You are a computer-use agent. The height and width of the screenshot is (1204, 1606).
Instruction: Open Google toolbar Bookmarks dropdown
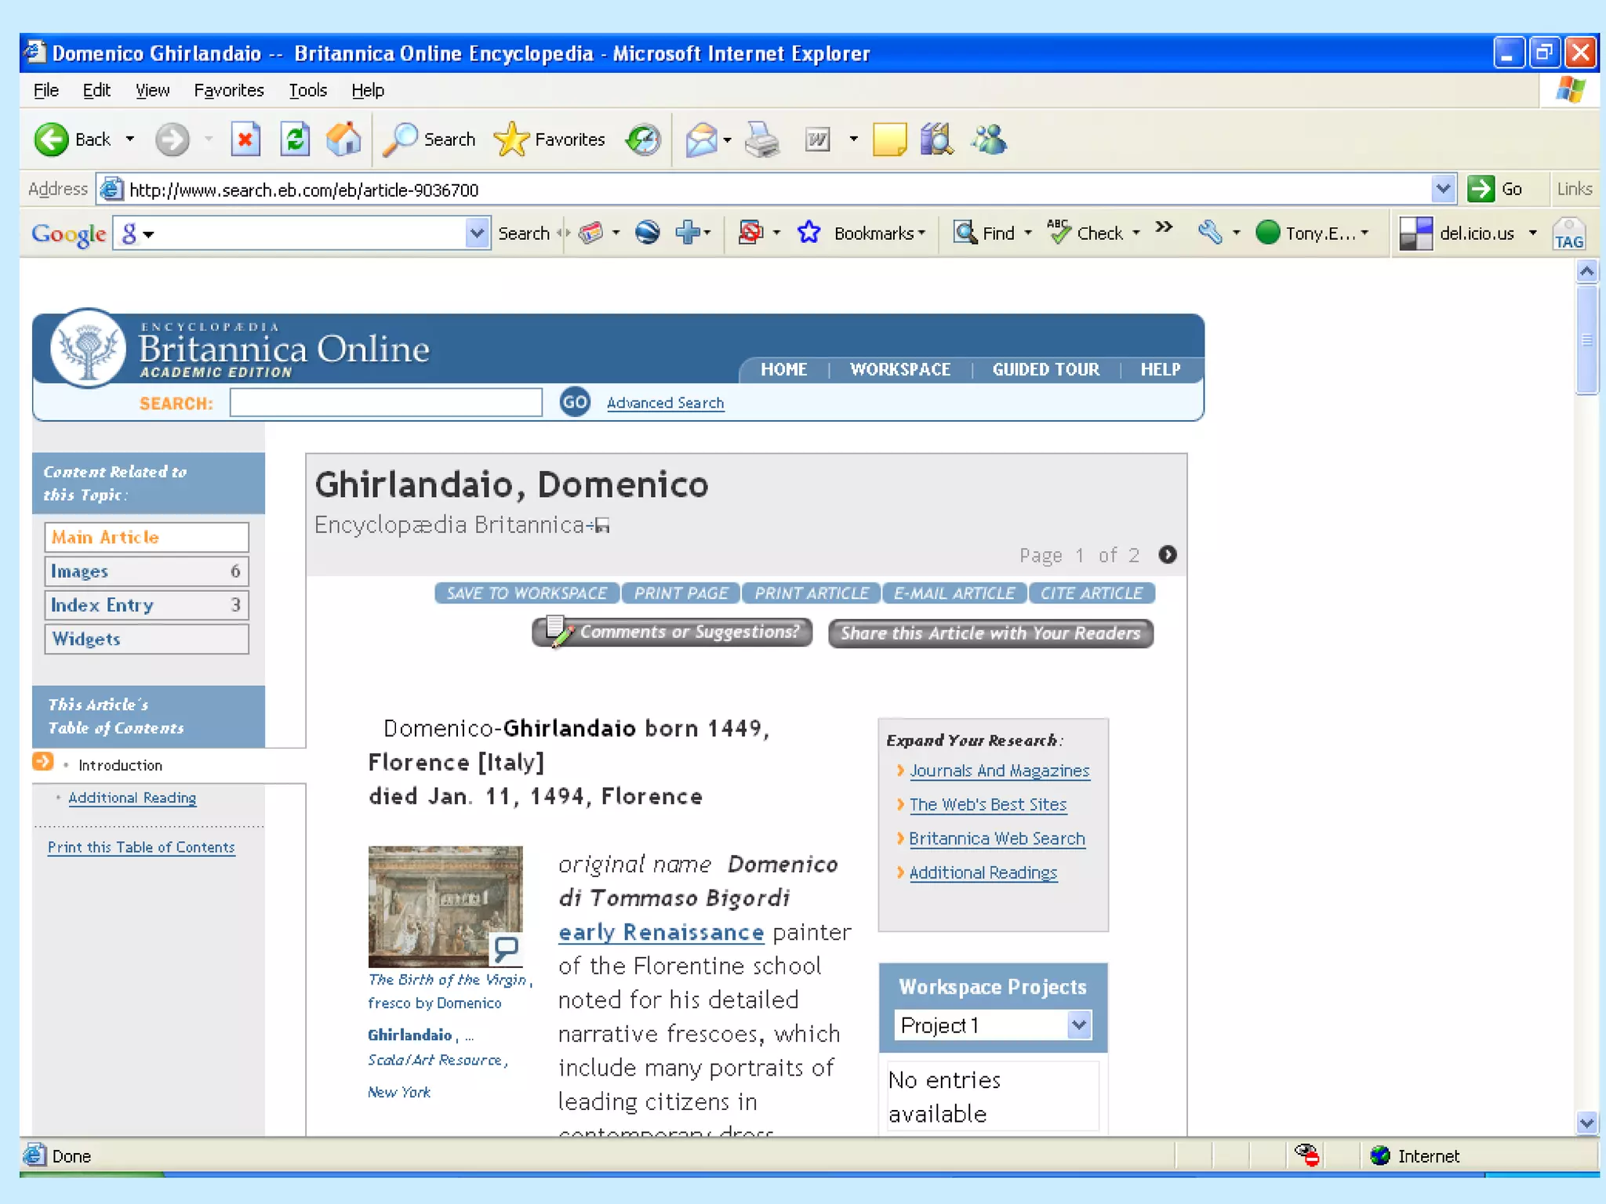pos(878,233)
